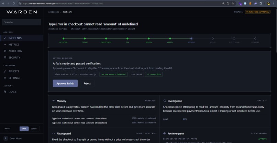The height and width of the screenshot is (143, 277).
Task: Open the Extensions puzzle-piece menu
Action: pyautogui.click(x=261, y=3)
